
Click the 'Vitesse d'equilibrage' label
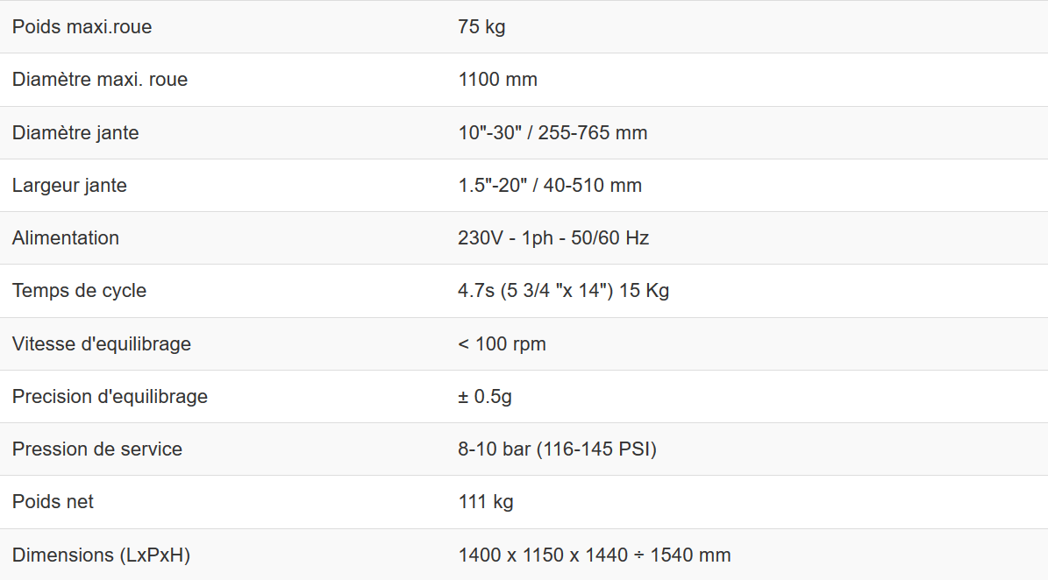[102, 344]
